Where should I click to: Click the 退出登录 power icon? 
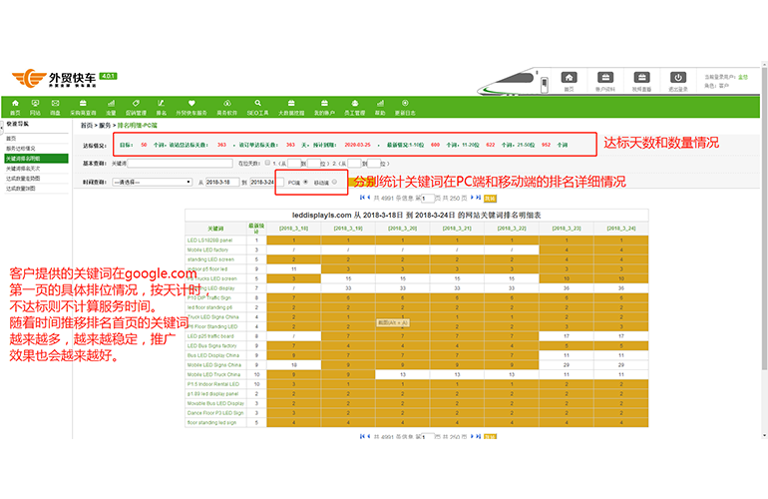click(677, 80)
